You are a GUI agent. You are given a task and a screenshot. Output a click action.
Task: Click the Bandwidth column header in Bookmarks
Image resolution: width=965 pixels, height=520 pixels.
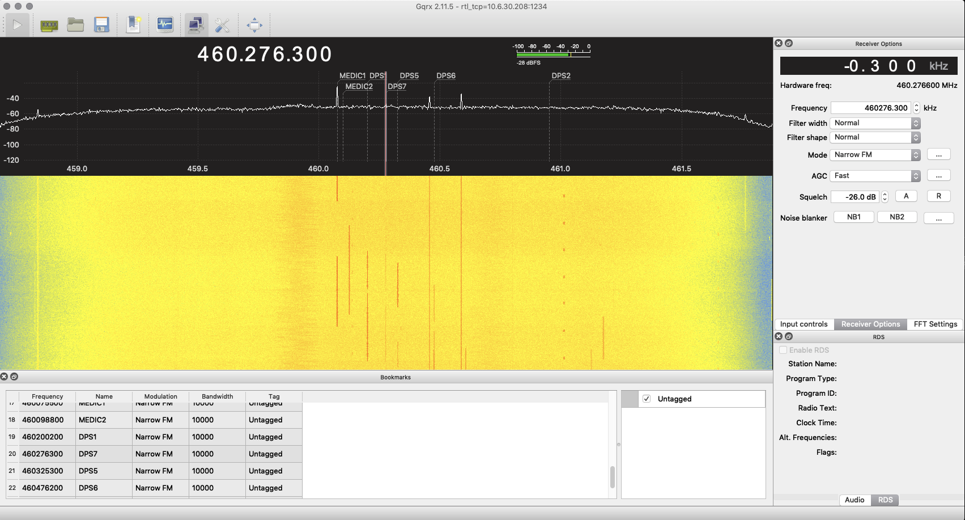click(218, 396)
